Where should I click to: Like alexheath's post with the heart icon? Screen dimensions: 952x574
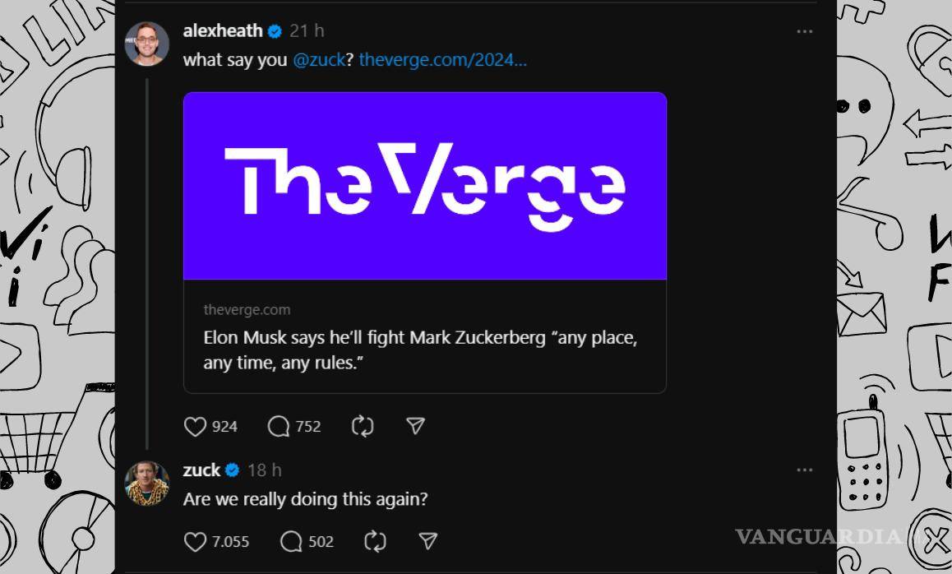click(x=194, y=426)
